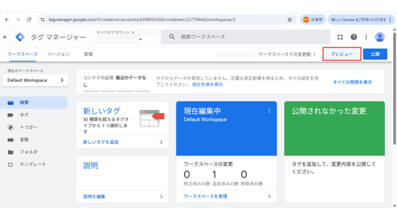This screenshot has width=397, height=208.
Task: Click the magnifier search icon
Action: pos(172,37)
